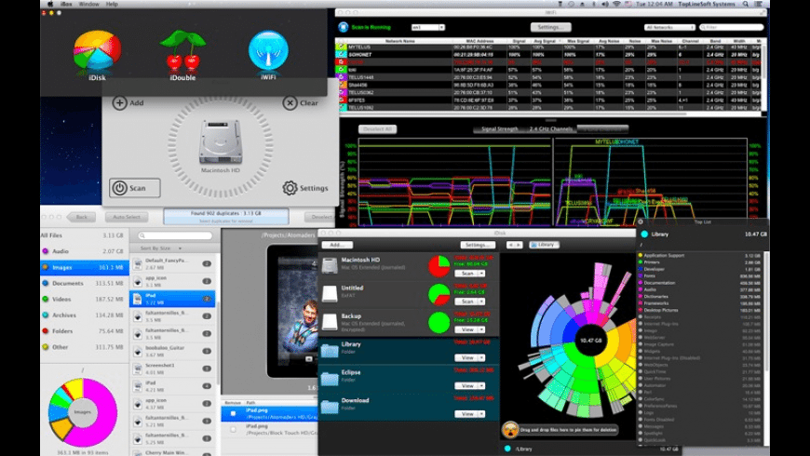The height and width of the screenshot is (456, 810).
Task: Expand Scan options arrow for Untitled drive
Action: (481, 302)
